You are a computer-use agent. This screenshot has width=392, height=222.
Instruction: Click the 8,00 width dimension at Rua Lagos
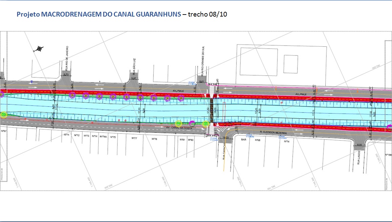(x=359, y=145)
